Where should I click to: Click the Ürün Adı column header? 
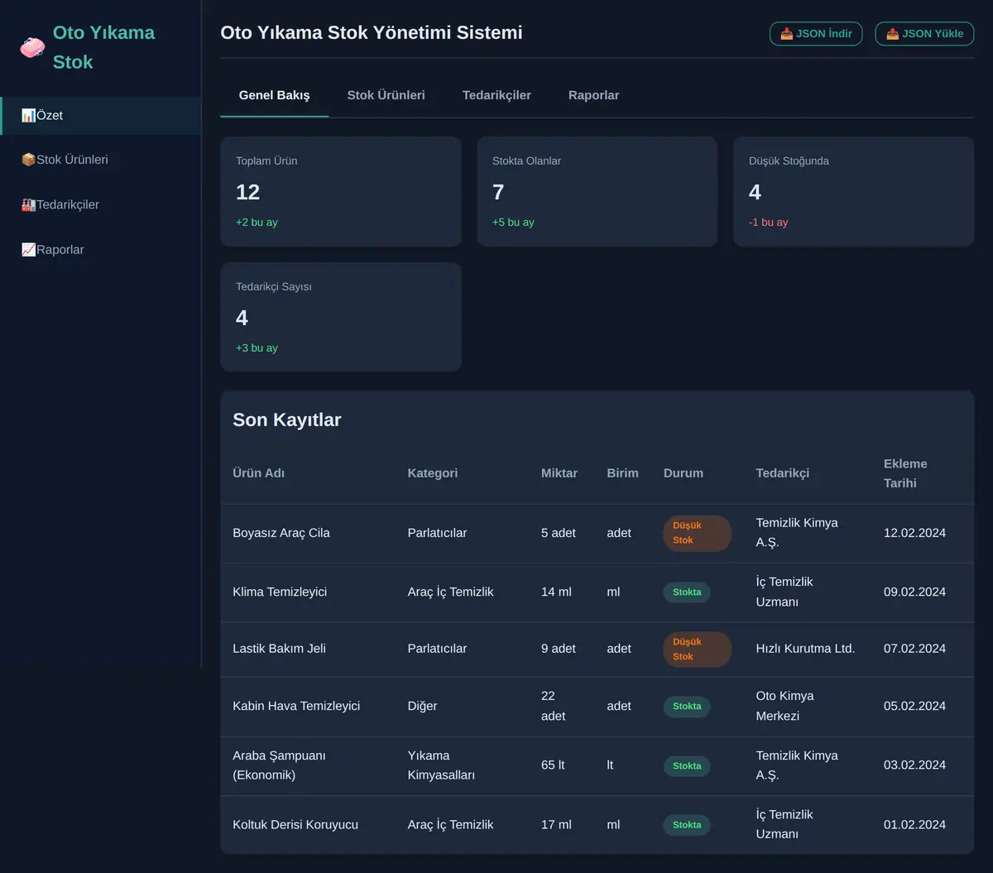259,473
